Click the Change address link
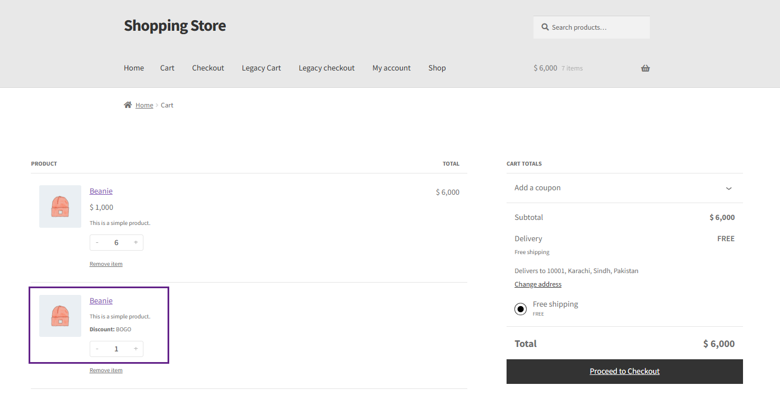Viewport: 780px width, 413px height. [538, 284]
